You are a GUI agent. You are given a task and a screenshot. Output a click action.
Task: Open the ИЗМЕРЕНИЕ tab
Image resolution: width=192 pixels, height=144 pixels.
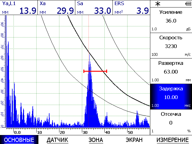coord(172,140)
